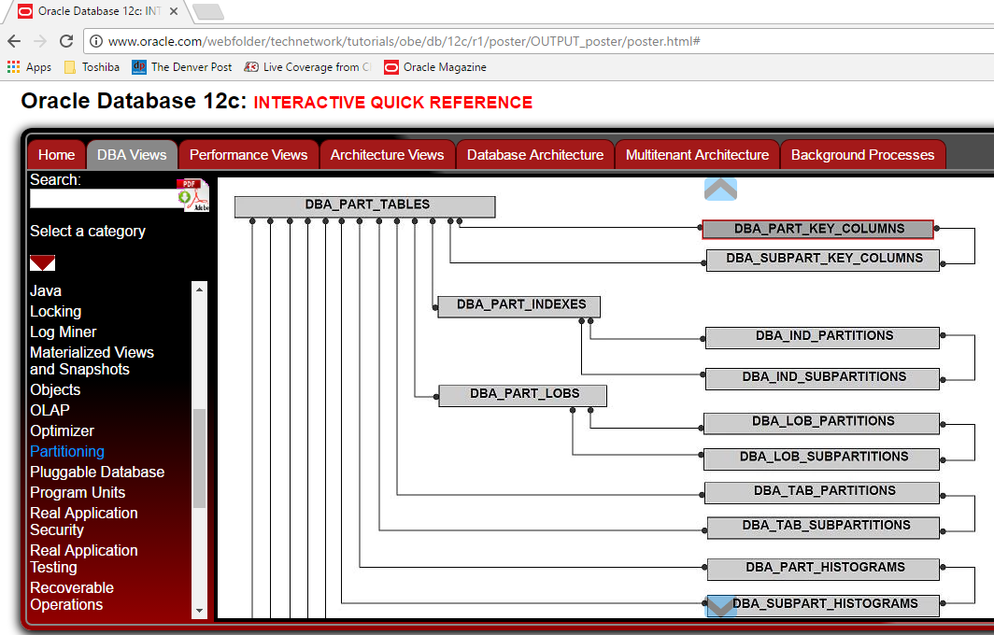The height and width of the screenshot is (635, 994).
Task: Open The Denver Post bookmark
Action: click(182, 66)
